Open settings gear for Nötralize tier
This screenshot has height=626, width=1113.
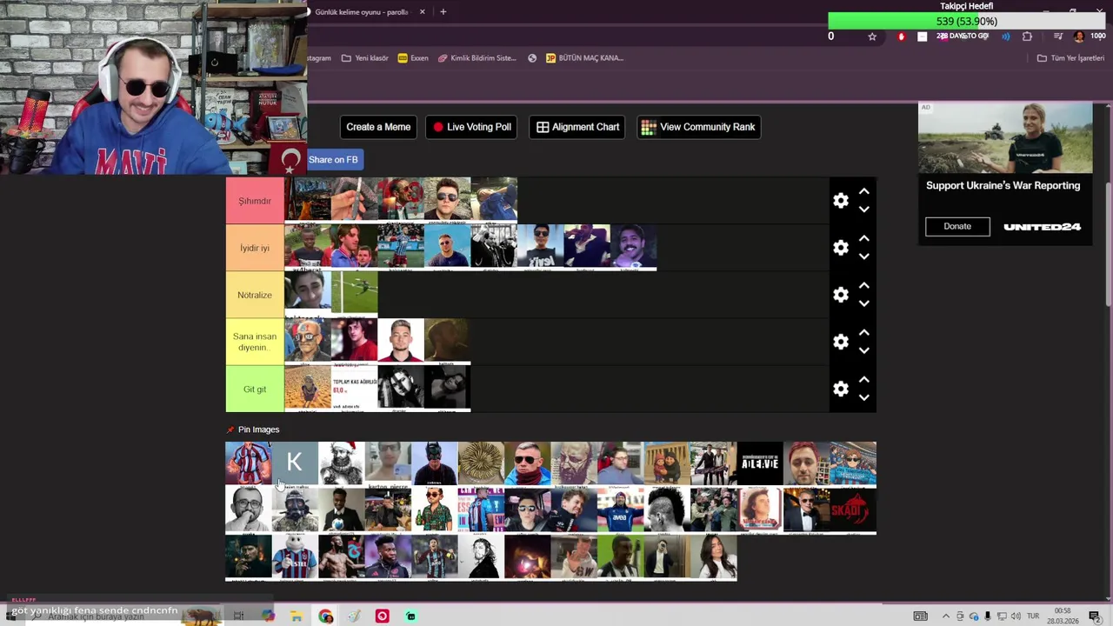coord(840,295)
